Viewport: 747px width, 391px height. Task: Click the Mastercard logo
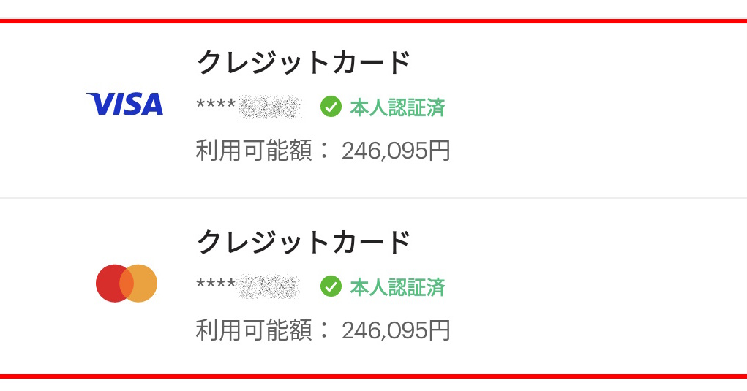click(x=127, y=284)
